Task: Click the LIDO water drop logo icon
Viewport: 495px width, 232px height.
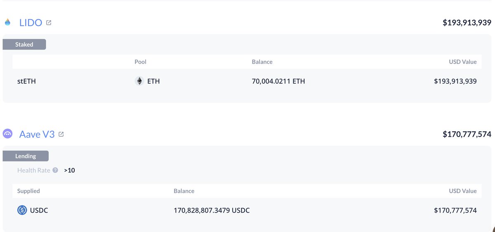Action: pyautogui.click(x=7, y=22)
